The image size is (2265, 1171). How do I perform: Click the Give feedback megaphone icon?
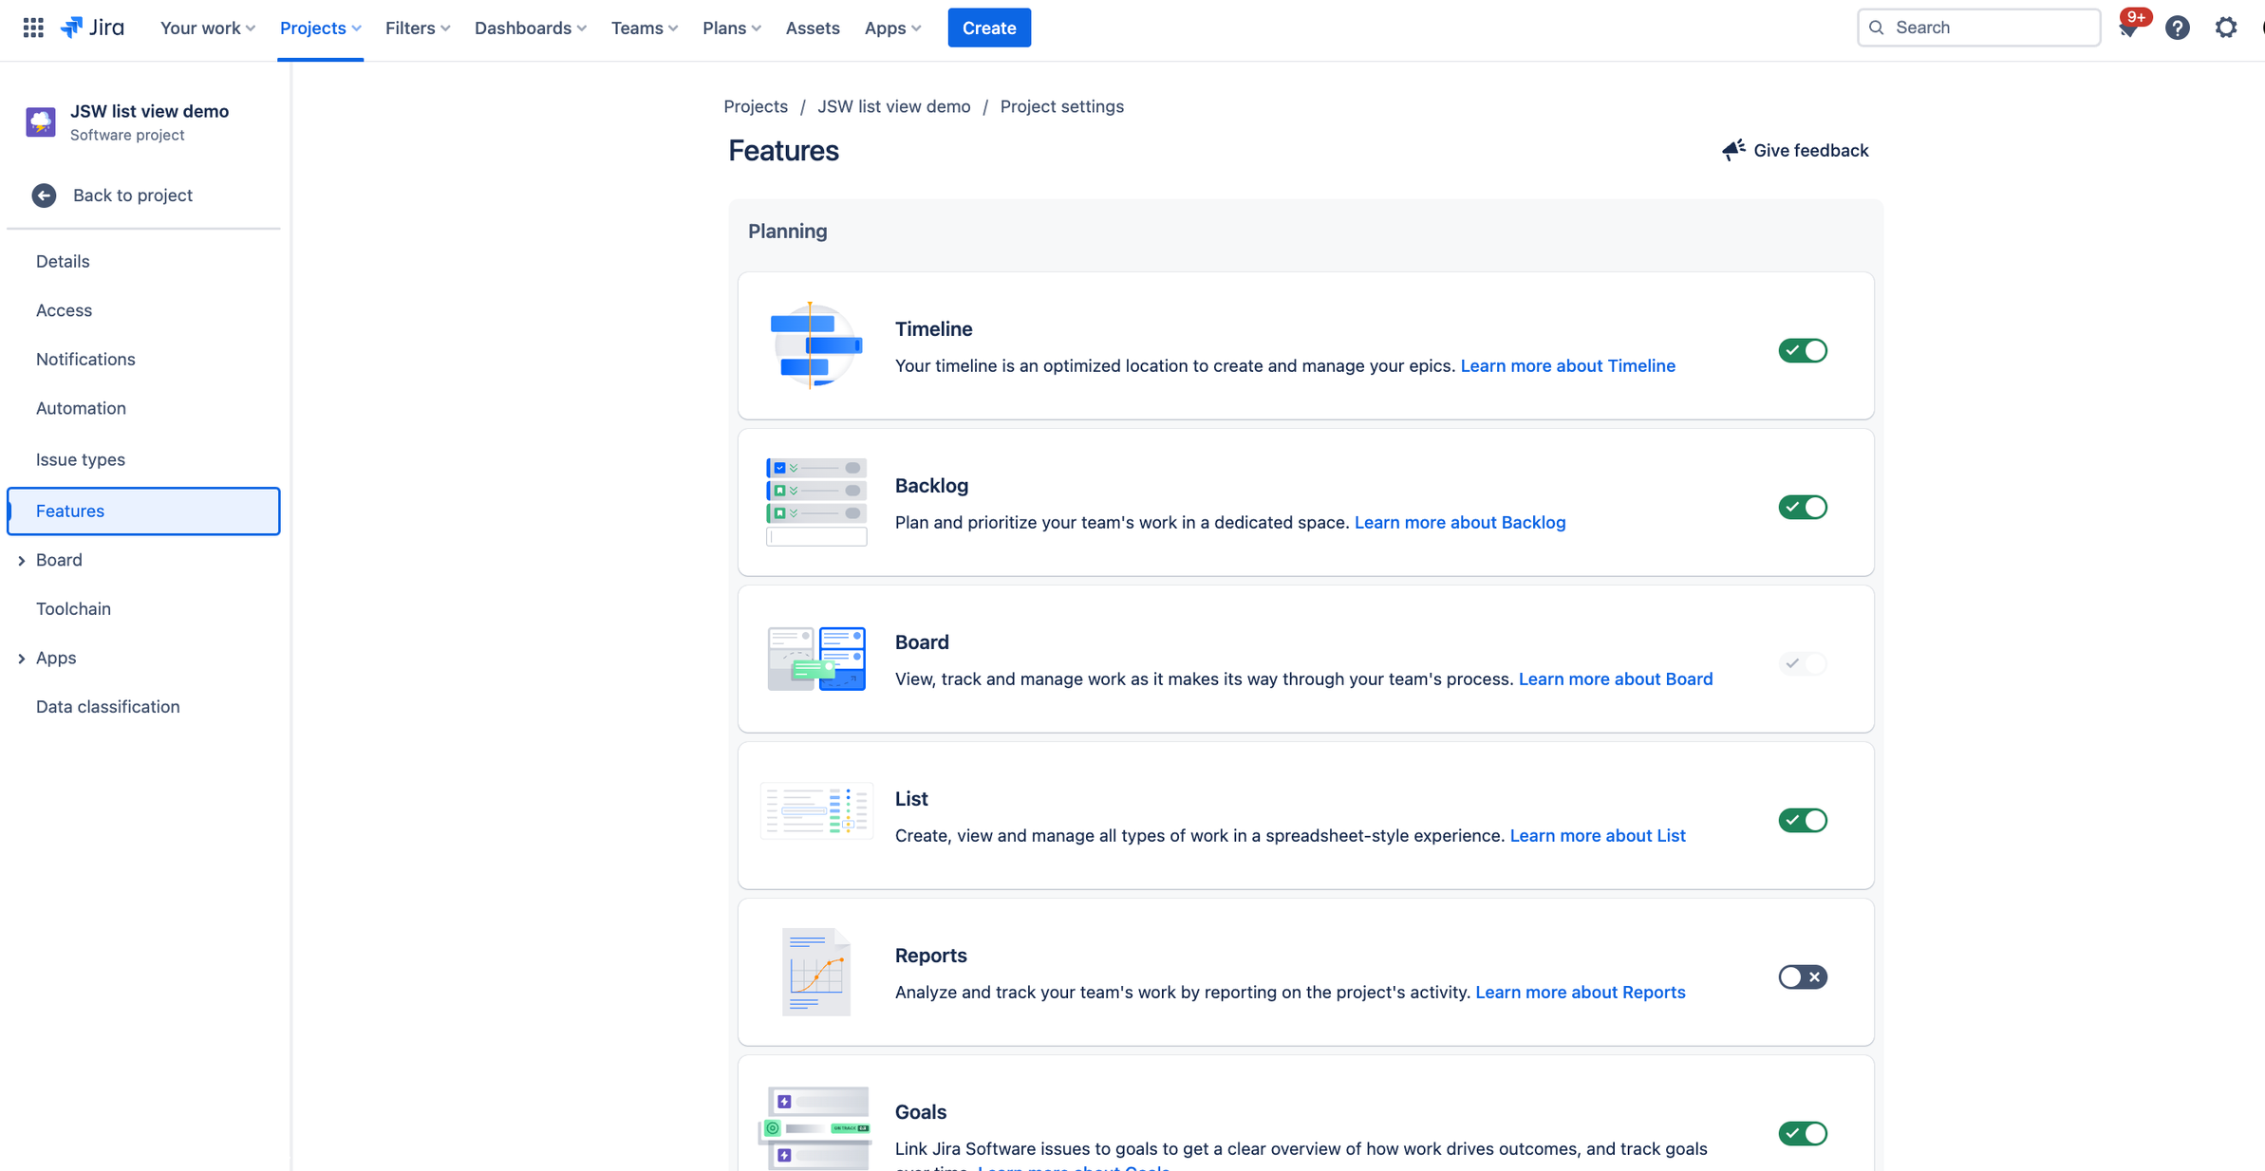click(1733, 149)
